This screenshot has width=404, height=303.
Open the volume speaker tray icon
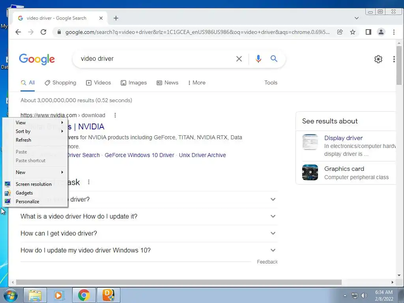tap(364, 296)
